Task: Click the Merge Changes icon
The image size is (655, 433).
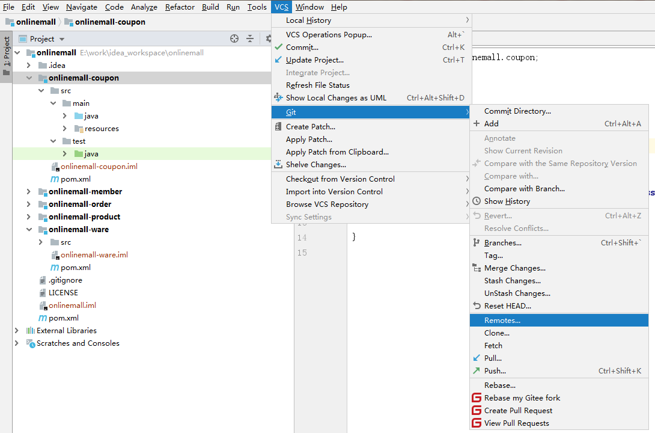Action: click(x=477, y=268)
